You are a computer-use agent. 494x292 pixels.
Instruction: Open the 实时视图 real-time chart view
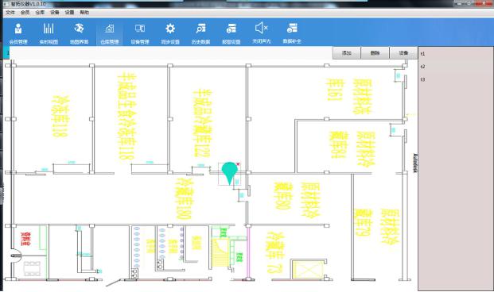coord(49,33)
